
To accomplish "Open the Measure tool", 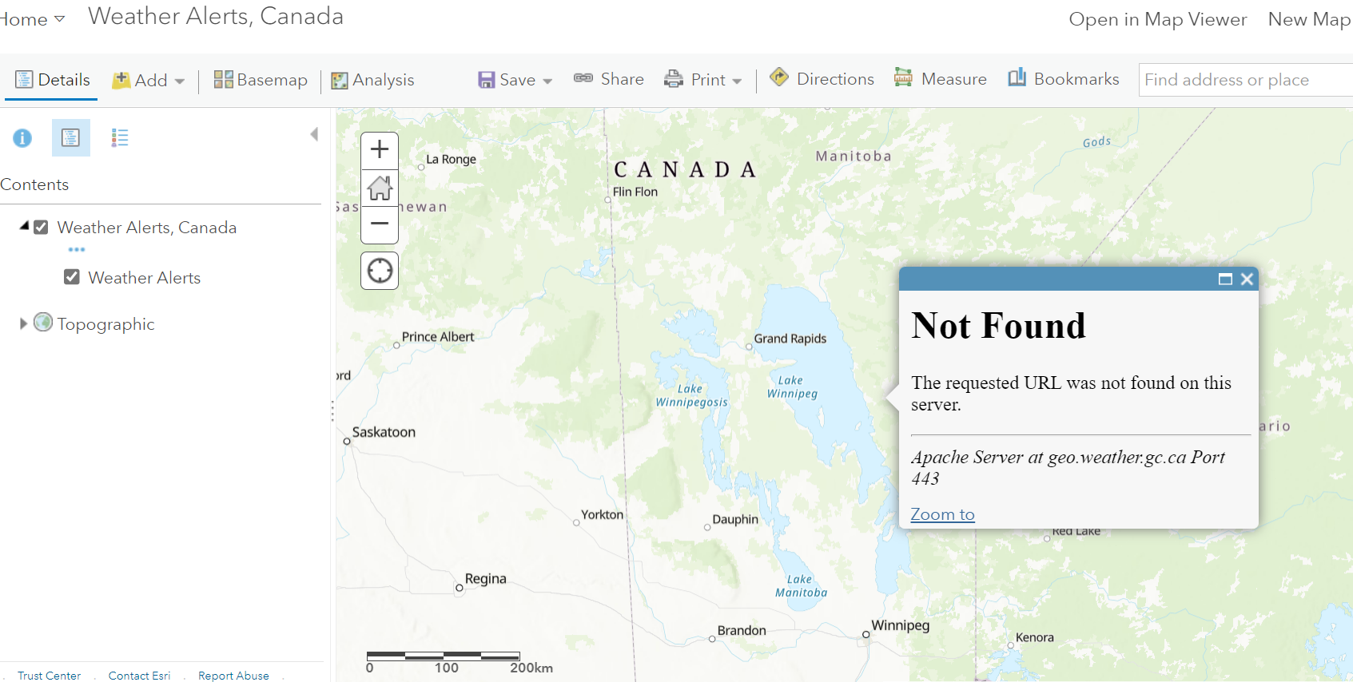I will coord(941,79).
